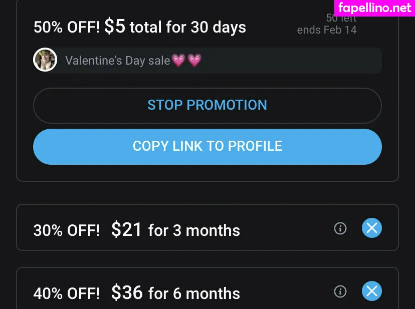Select the "for 6 months" bundle text
The width and height of the screenshot is (415, 309).
coord(194,293)
